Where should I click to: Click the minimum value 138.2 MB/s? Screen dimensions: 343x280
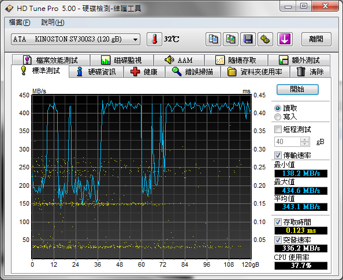[x=301, y=173]
